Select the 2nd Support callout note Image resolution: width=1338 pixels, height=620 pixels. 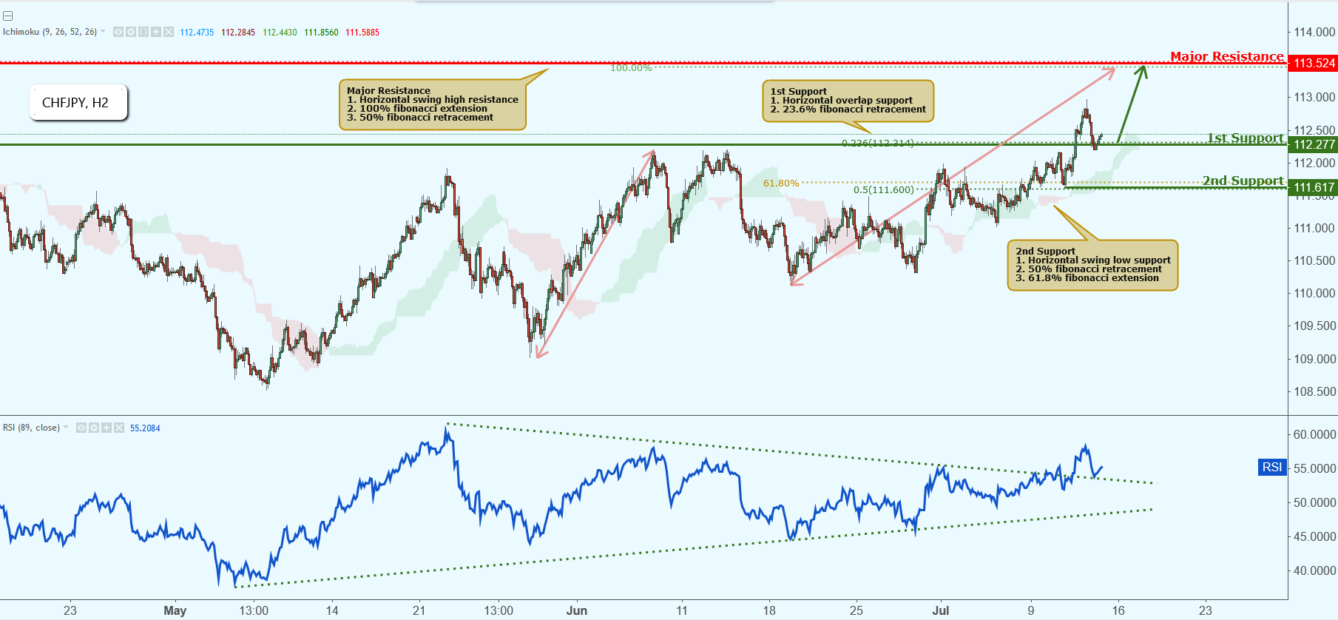coord(1092,265)
